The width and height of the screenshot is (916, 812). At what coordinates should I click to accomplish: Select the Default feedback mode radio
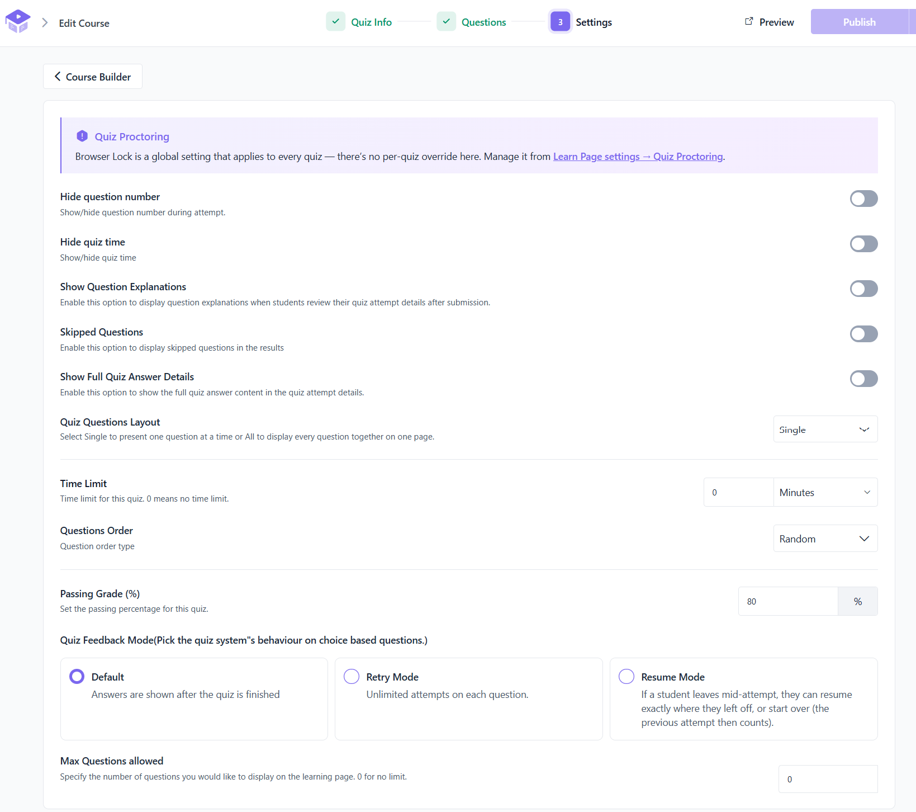(77, 677)
